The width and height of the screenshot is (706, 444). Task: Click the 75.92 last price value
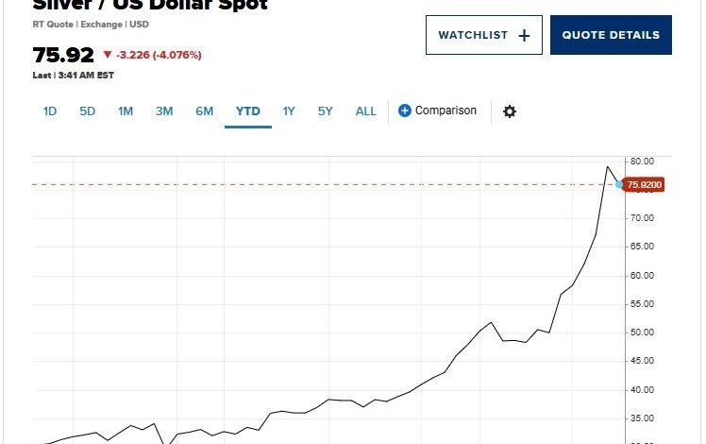pos(63,55)
